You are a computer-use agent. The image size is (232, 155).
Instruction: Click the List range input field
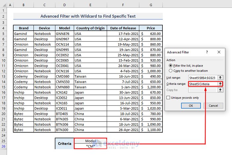203,77
